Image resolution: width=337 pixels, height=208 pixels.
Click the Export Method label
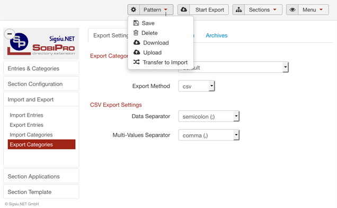[151, 86]
